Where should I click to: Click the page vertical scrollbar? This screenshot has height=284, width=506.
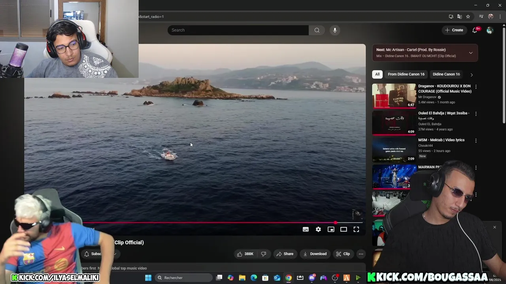504,75
